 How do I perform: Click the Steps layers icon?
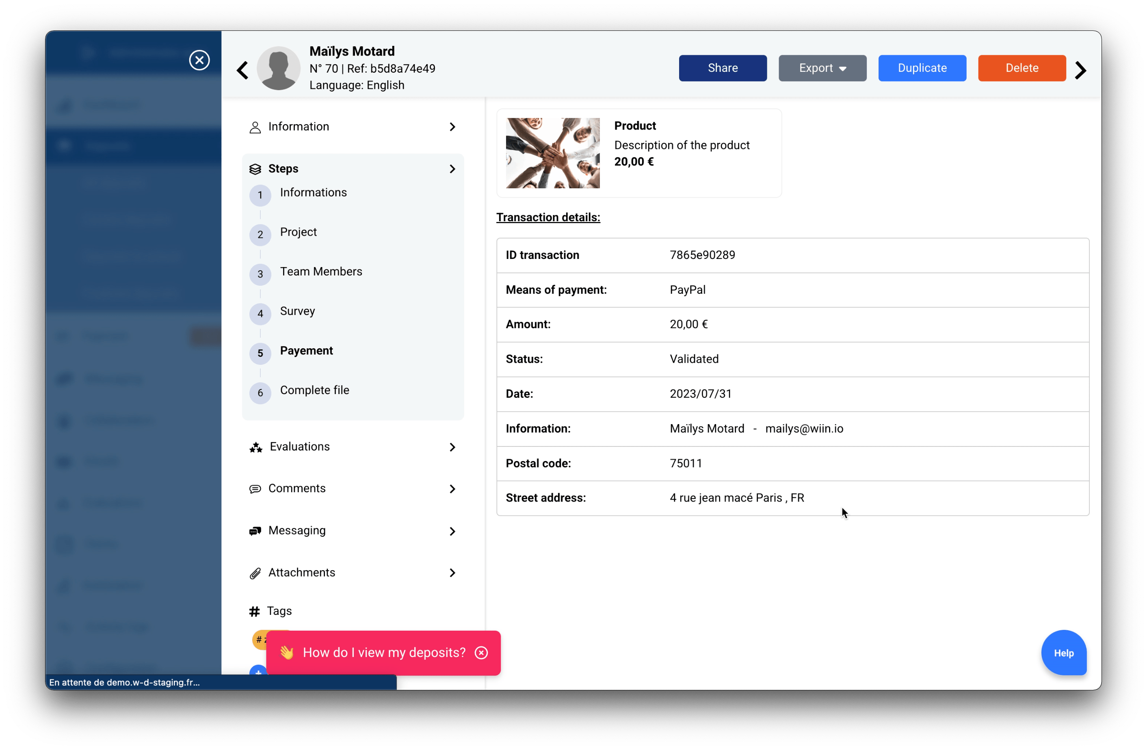(x=255, y=169)
